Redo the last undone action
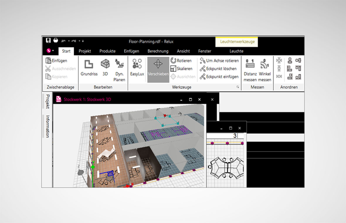 coord(74,41)
